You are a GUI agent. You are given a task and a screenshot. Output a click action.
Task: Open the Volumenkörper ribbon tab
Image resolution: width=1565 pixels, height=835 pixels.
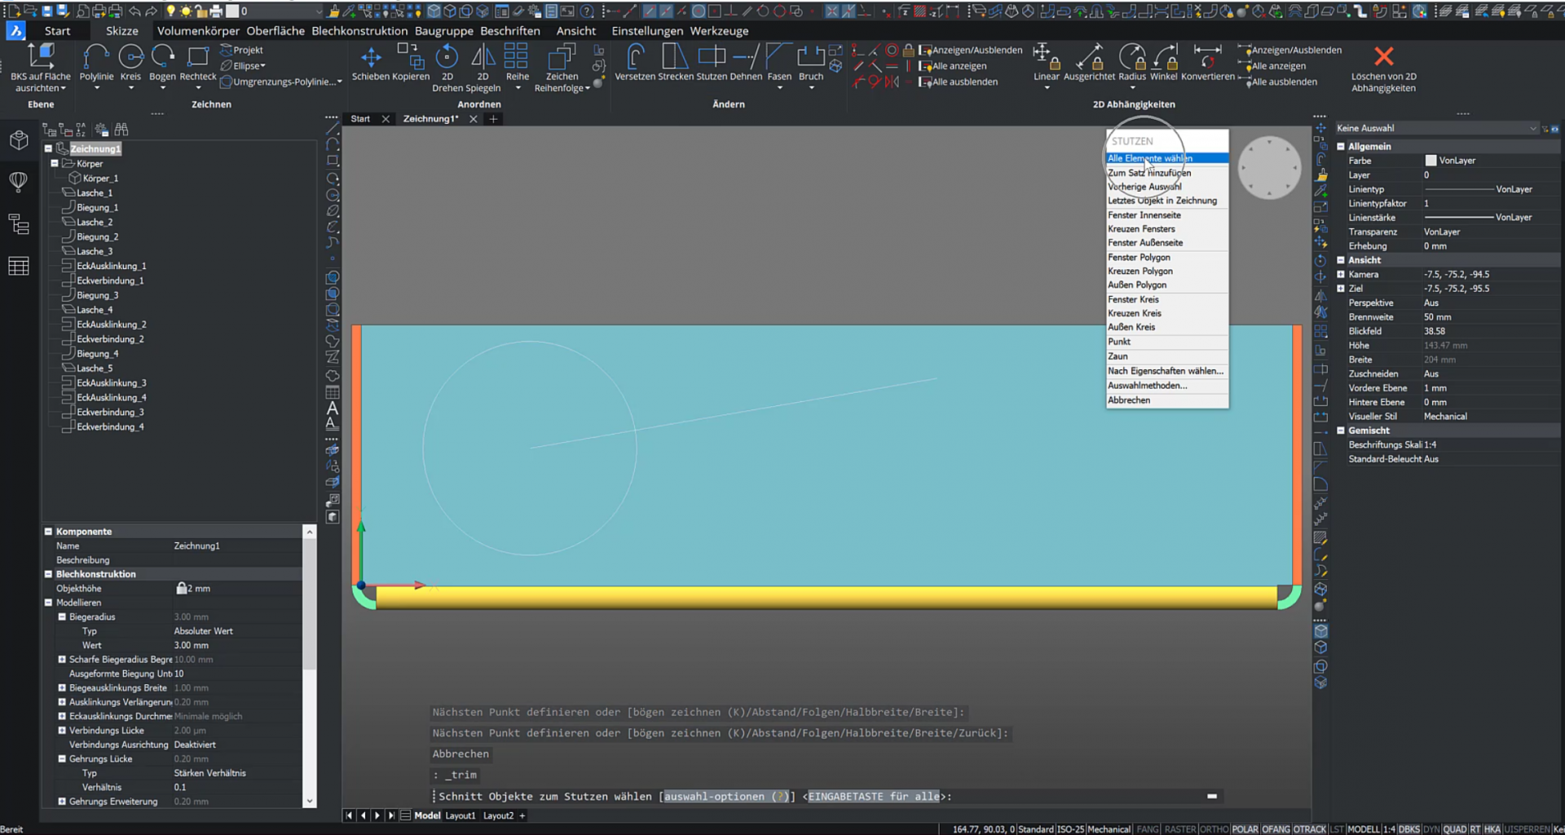coord(198,31)
